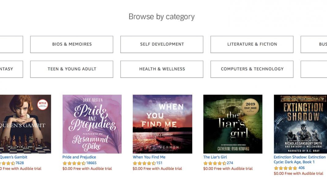Viewport: 327px width, 177px height.
Task: Click The Queen's Gambit cover image
Action: [x=25, y=124]
